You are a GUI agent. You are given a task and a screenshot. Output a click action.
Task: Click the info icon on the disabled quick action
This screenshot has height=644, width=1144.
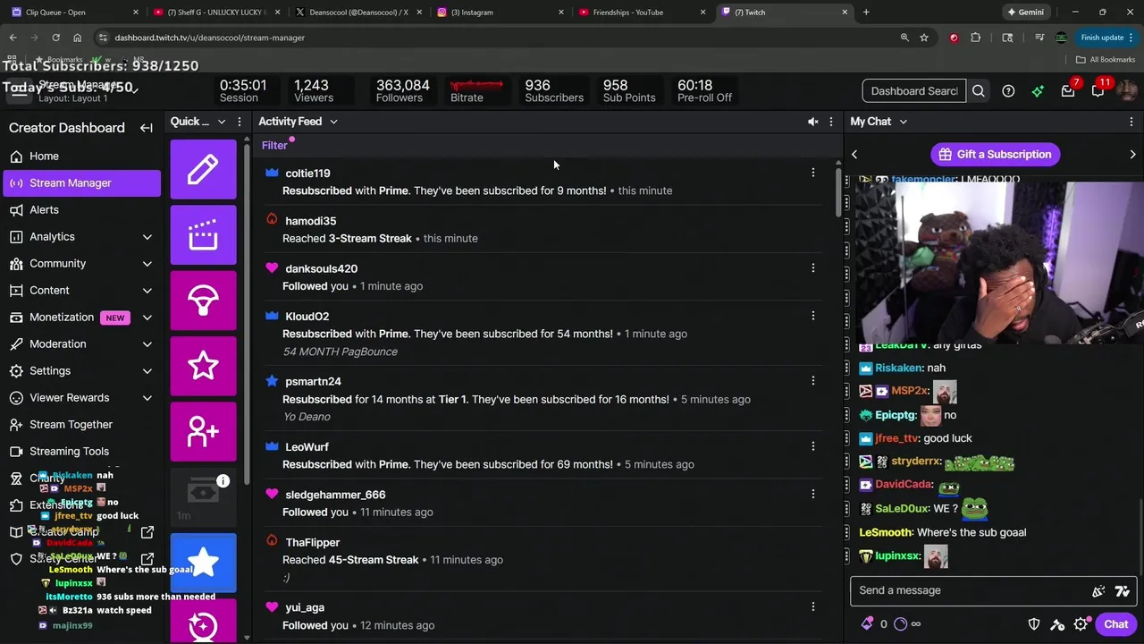coord(223,481)
